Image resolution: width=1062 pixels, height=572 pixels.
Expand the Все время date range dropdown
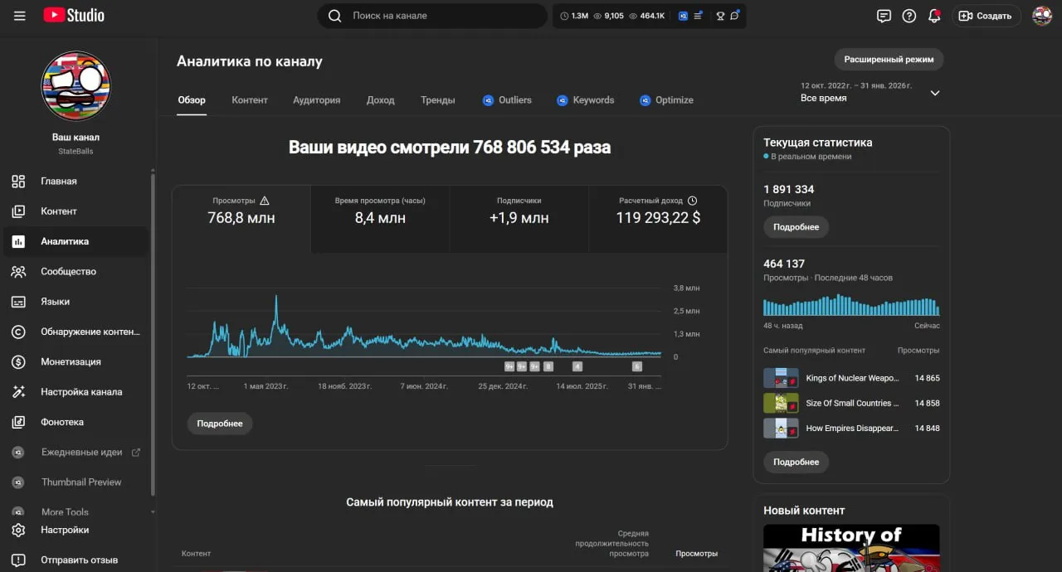coord(935,93)
